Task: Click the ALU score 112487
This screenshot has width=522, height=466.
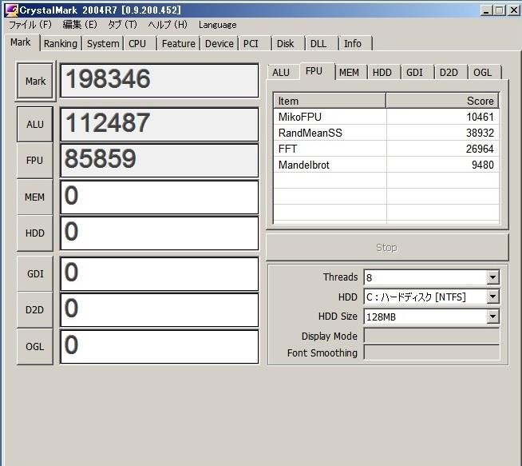Action: point(160,125)
